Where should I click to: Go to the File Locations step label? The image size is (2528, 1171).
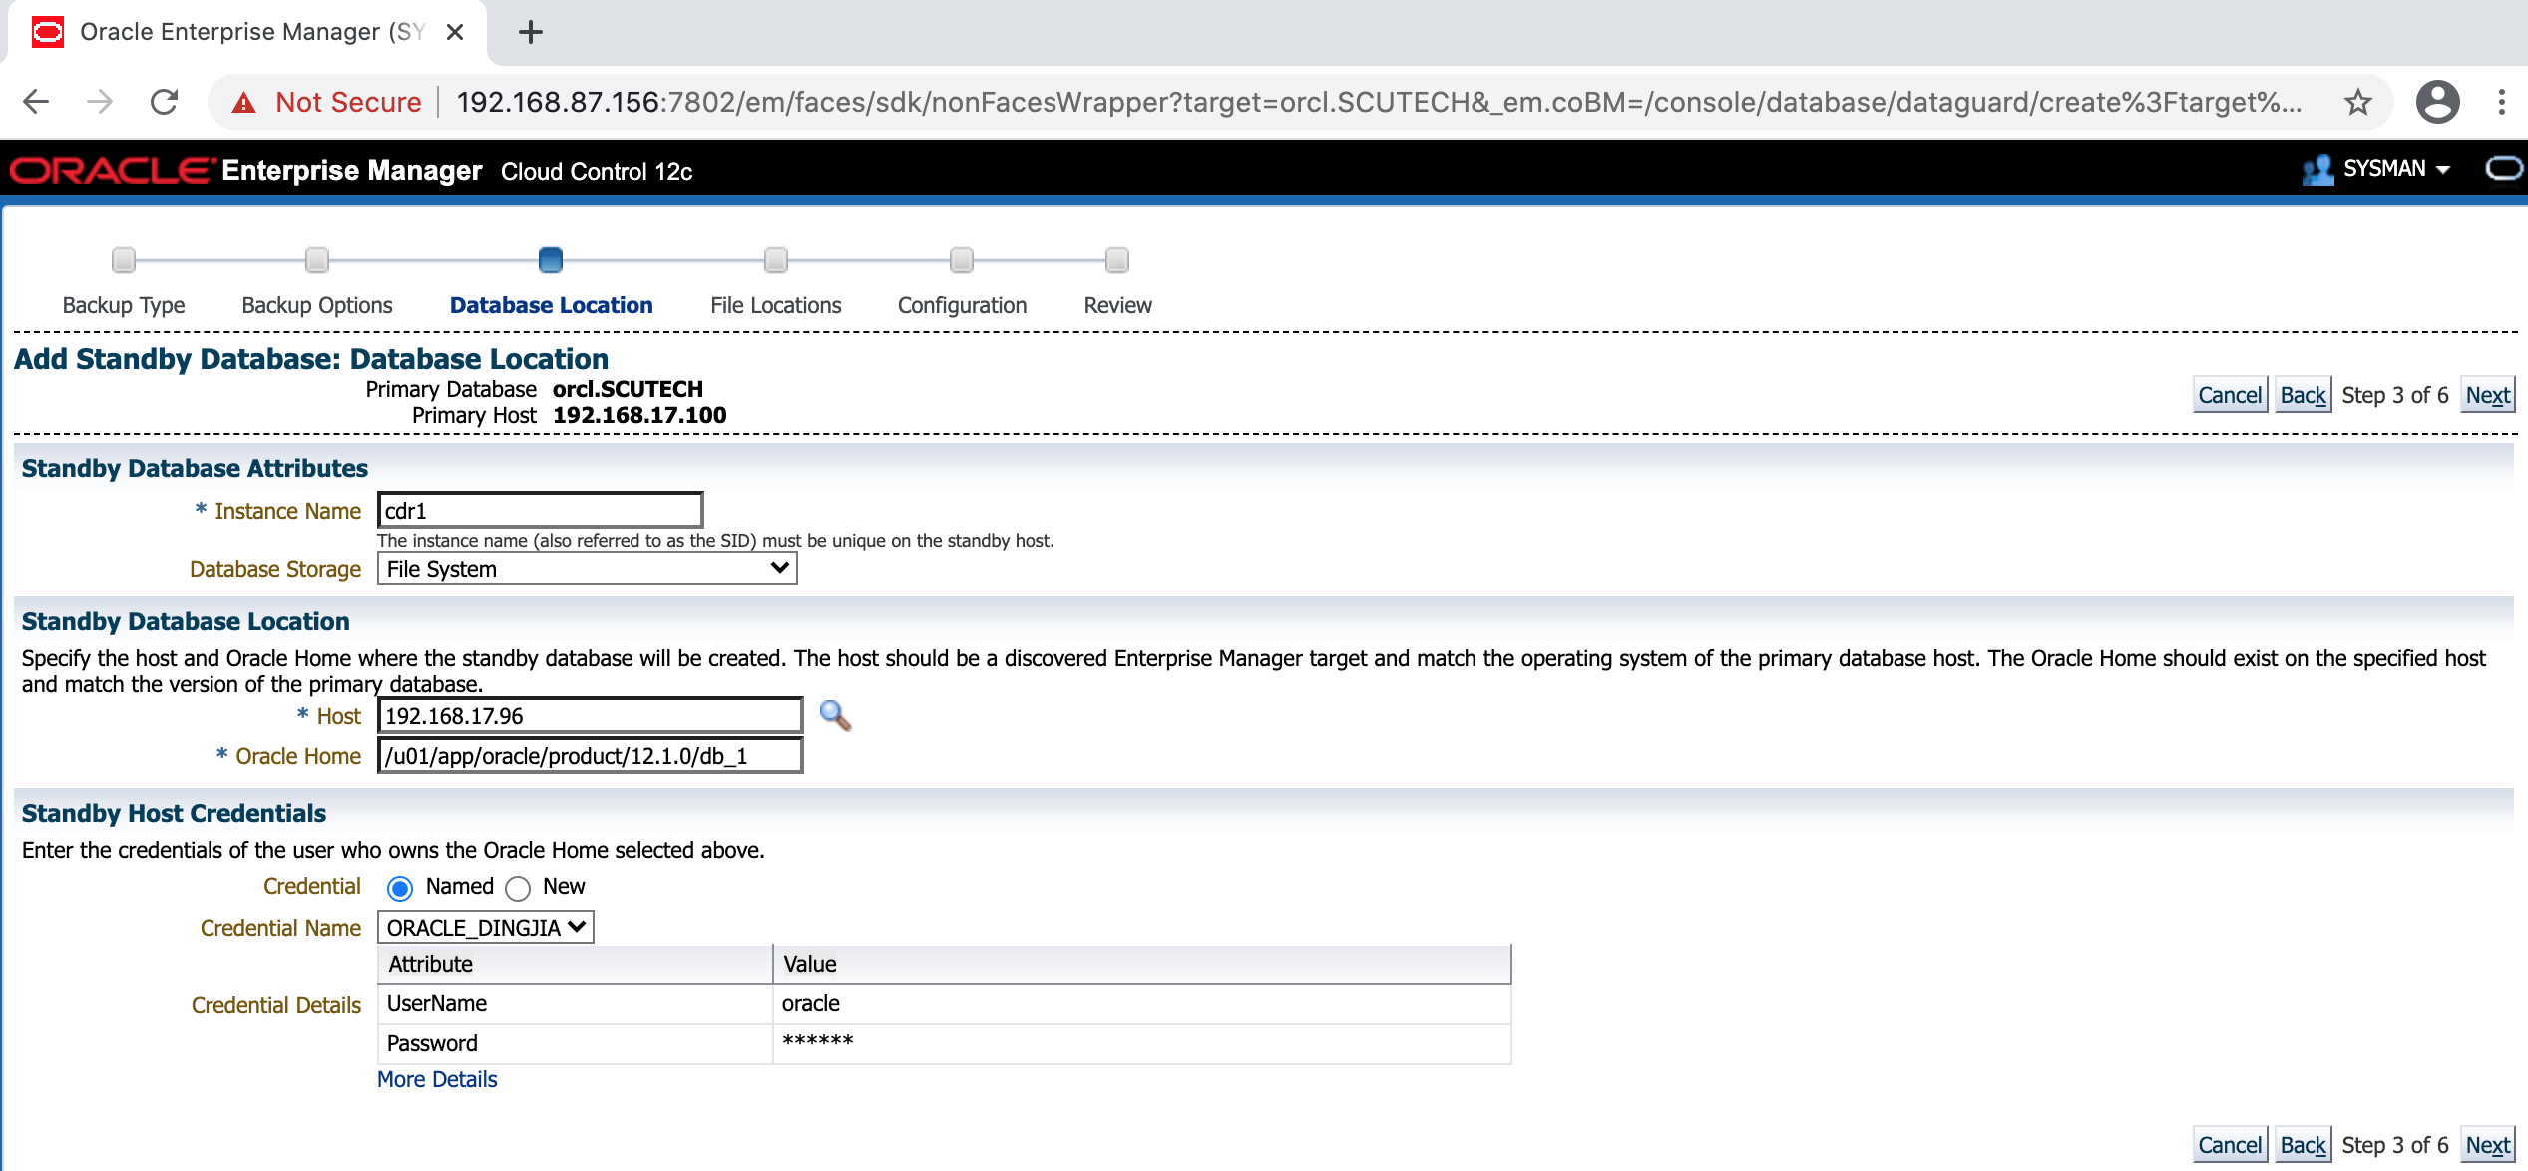pyautogui.click(x=776, y=305)
